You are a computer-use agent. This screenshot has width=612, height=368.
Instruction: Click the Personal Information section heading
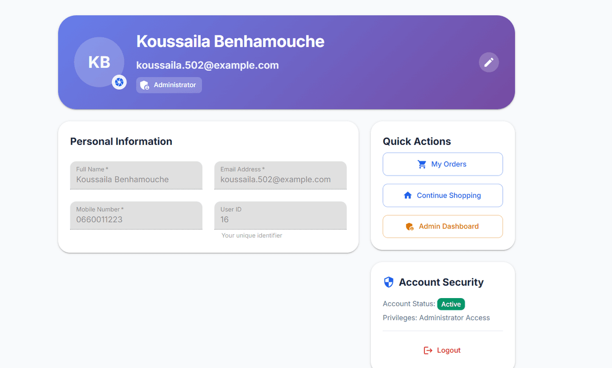pyautogui.click(x=121, y=141)
